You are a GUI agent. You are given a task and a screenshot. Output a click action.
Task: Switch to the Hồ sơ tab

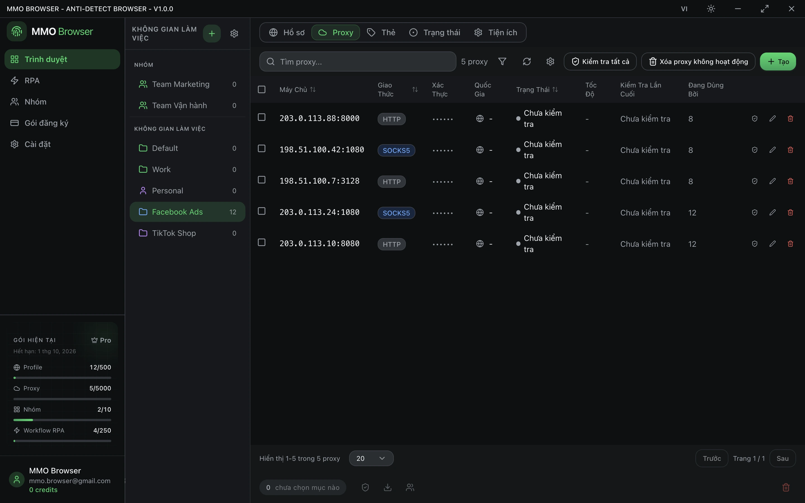pos(287,32)
